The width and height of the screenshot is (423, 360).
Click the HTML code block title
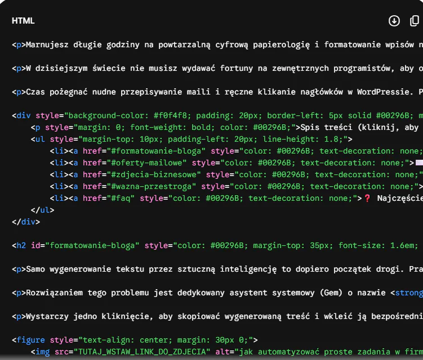tap(23, 21)
